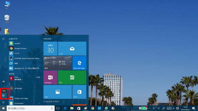Launch the Microsoft Edge tile
Viewport: 198px width, 111px height.
[x=79, y=63]
